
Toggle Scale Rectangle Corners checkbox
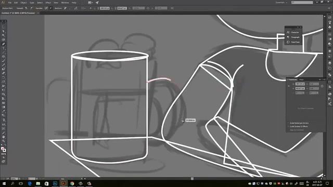pos(288,123)
